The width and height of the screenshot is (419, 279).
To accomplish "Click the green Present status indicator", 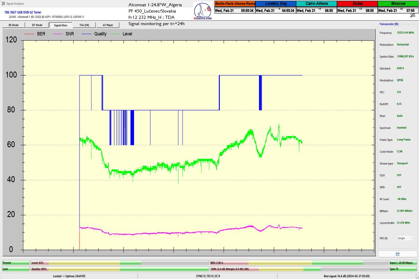I will point(15,263).
